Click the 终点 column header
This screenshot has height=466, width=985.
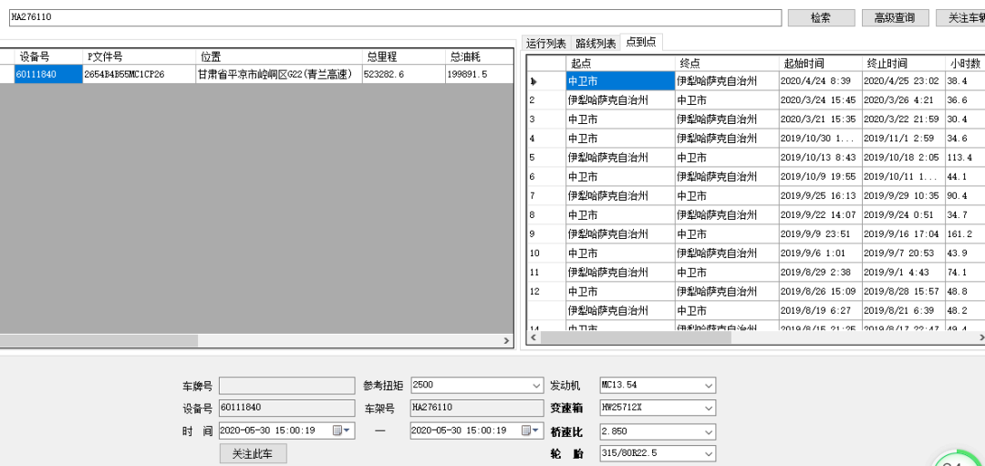[x=728, y=64]
